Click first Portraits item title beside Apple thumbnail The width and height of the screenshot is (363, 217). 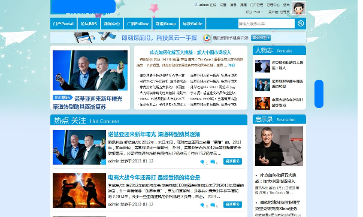pyautogui.click(x=288, y=65)
